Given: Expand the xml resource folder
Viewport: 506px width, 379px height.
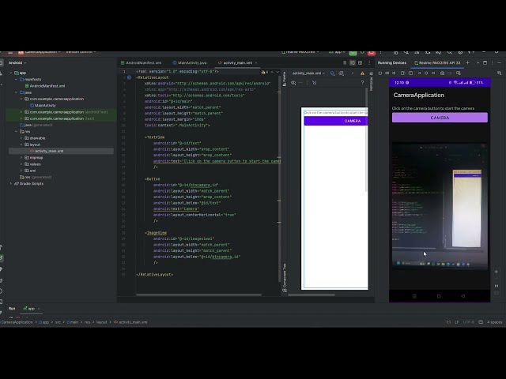Looking at the screenshot, I should pos(21,171).
